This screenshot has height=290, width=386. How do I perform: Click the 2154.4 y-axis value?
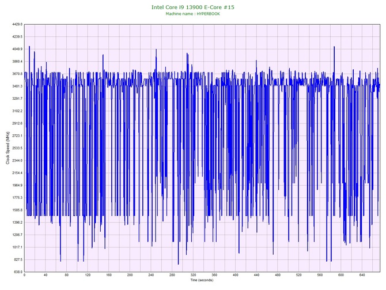pos(17,173)
